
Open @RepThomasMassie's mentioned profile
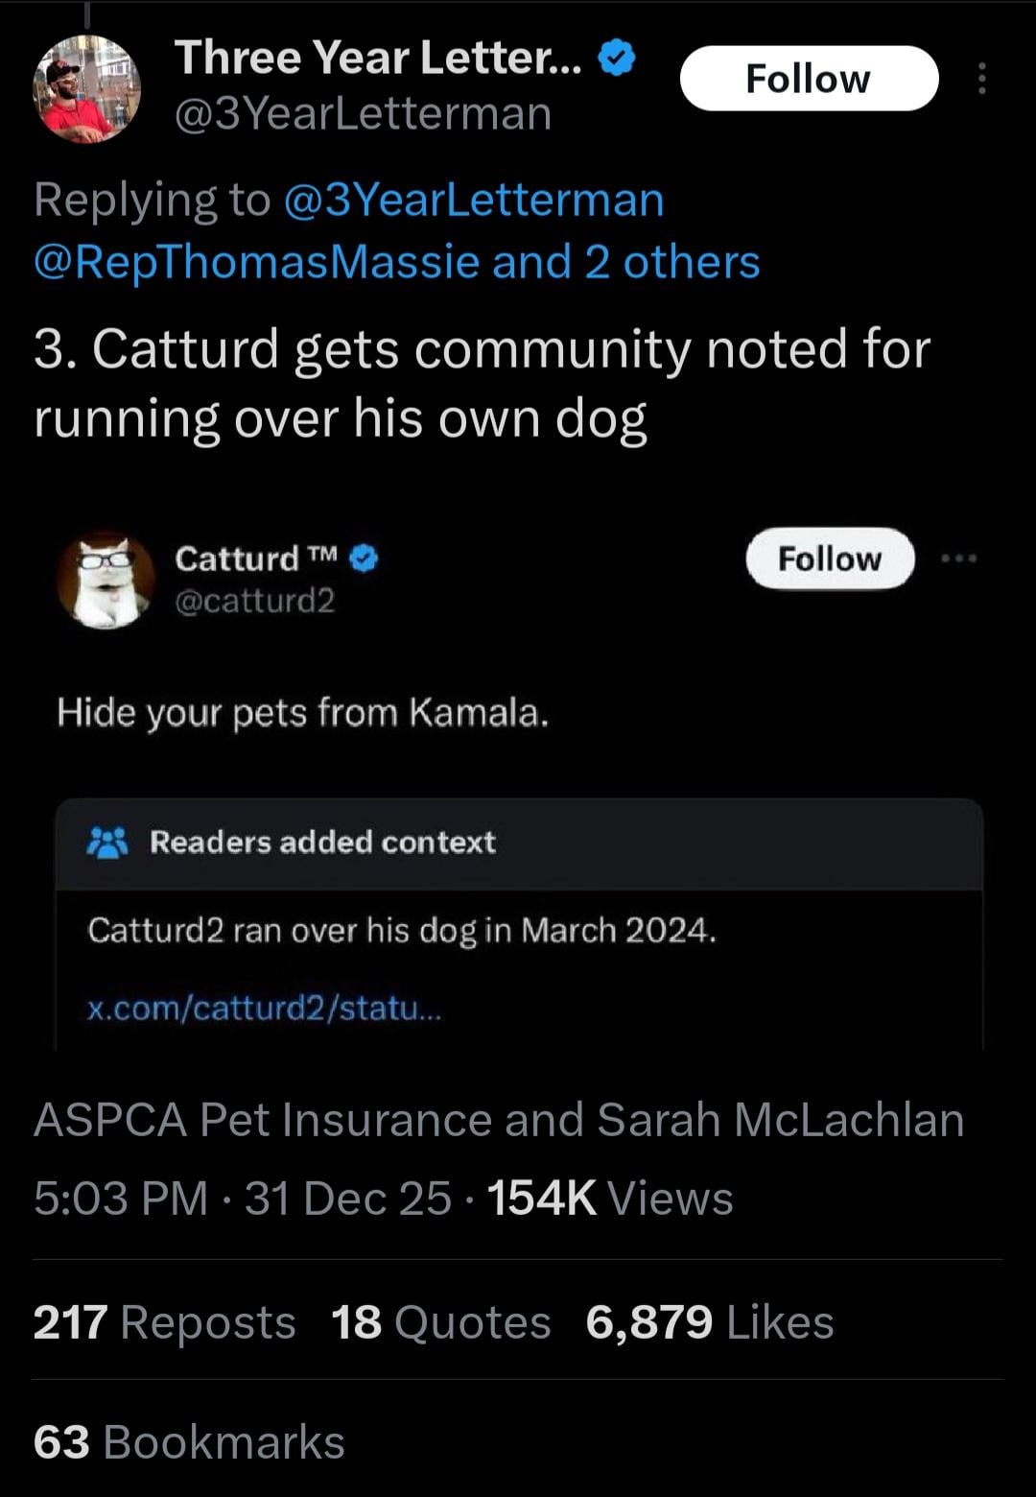click(x=256, y=262)
